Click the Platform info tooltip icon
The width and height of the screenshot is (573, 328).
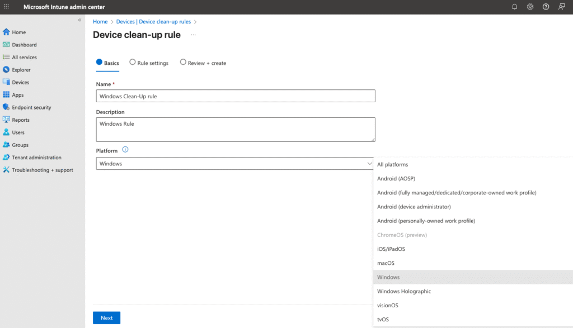(125, 150)
